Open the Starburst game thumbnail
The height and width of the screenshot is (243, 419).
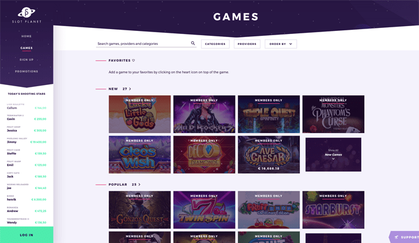tap(333, 210)
